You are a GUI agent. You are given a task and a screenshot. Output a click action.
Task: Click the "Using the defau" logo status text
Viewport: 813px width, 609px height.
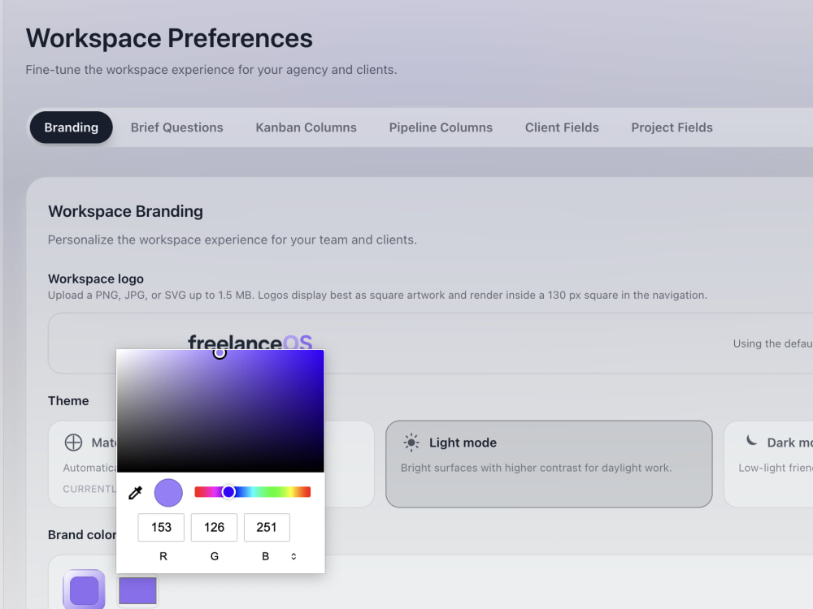tap(773, 343)
